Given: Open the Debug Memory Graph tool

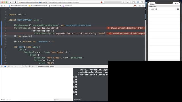Looking at the screenshot, I should pos(26,66).
